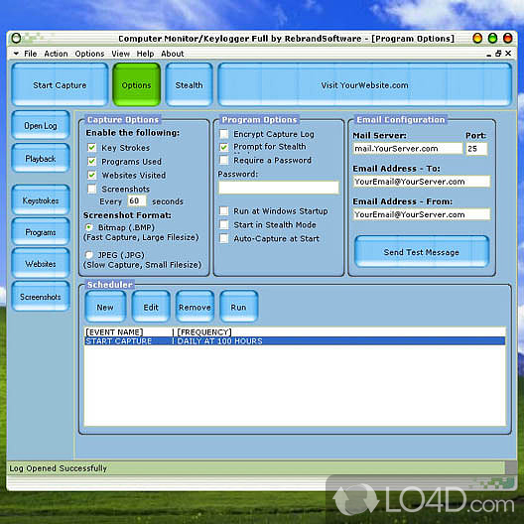Click the red close orb in the title bar
The width and height of the screenshot is (524, 524).
coord(508,38)
